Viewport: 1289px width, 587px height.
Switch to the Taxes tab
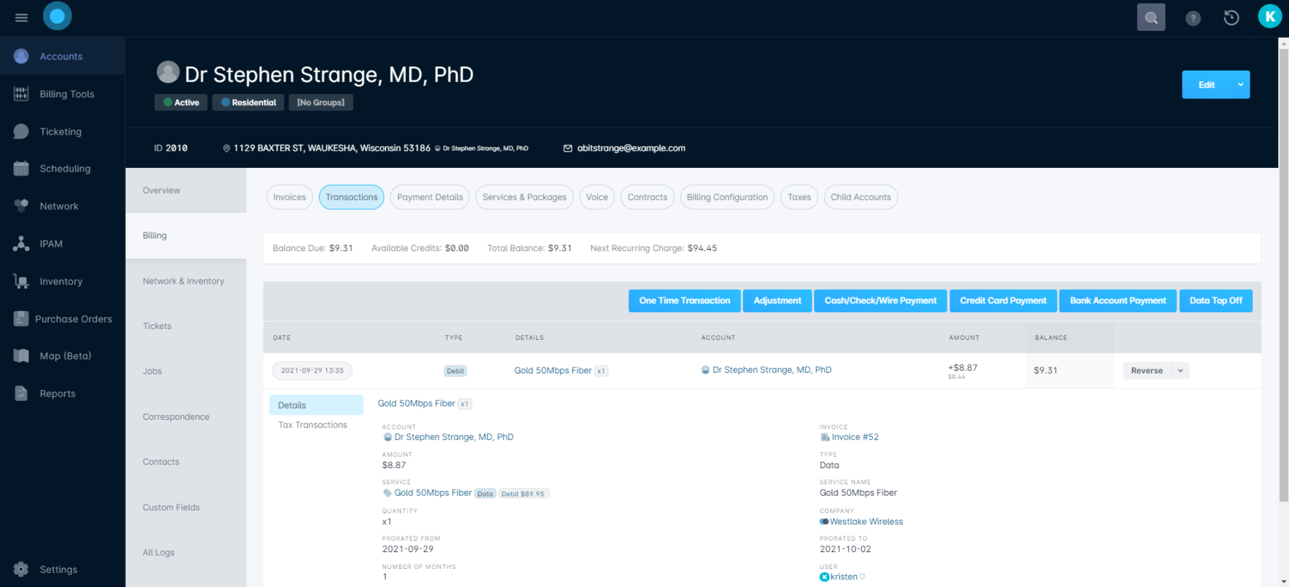pos(799,197)
